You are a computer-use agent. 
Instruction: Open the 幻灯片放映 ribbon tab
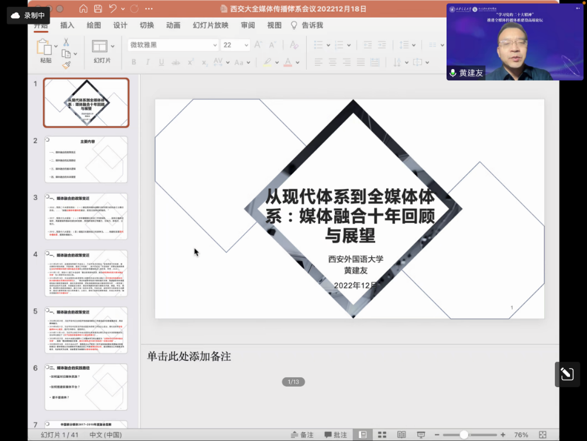coord(210,25)
